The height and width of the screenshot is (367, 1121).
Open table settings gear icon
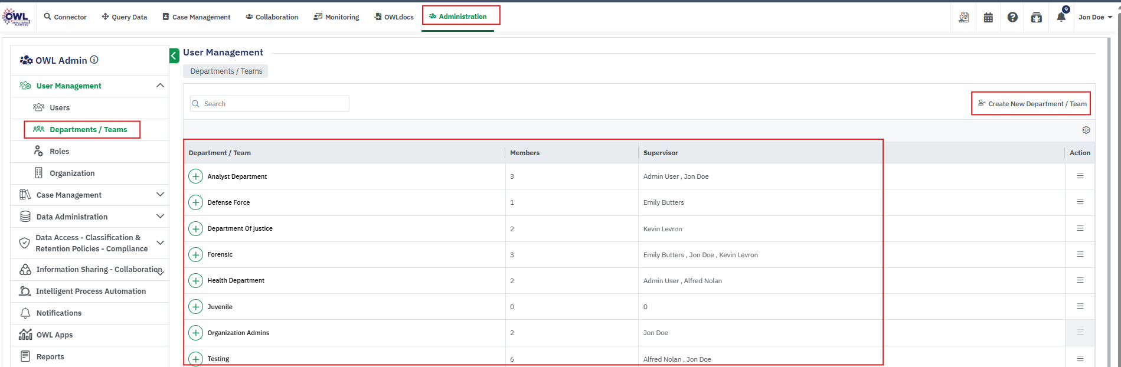click(1086, 130)
